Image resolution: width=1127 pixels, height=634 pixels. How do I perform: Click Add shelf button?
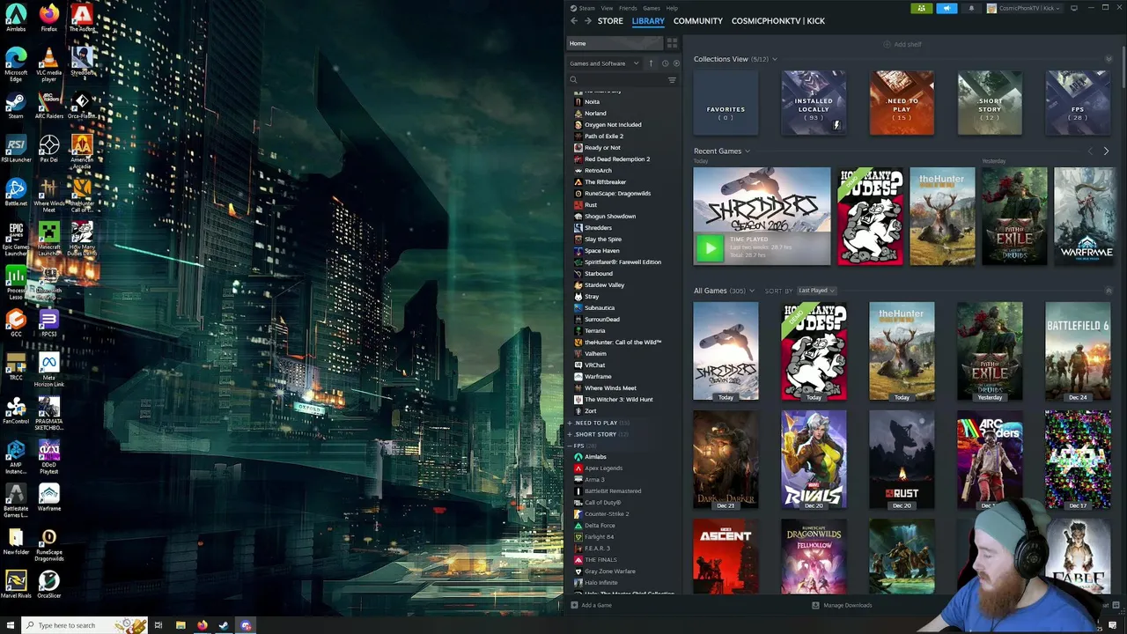(x=902, y=44)
